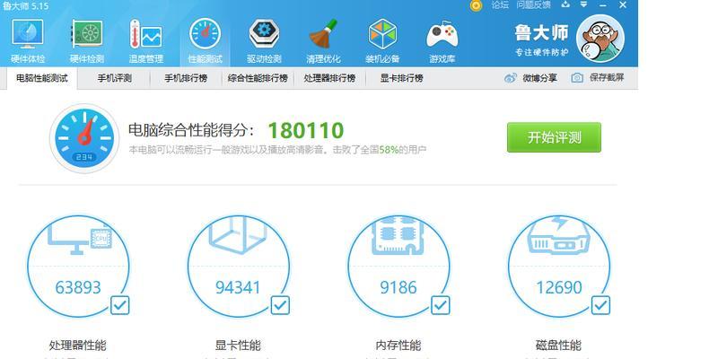Minimize the 鲁大师 window
Viewport: 718px width, 359px height.
tap(602, 5)
